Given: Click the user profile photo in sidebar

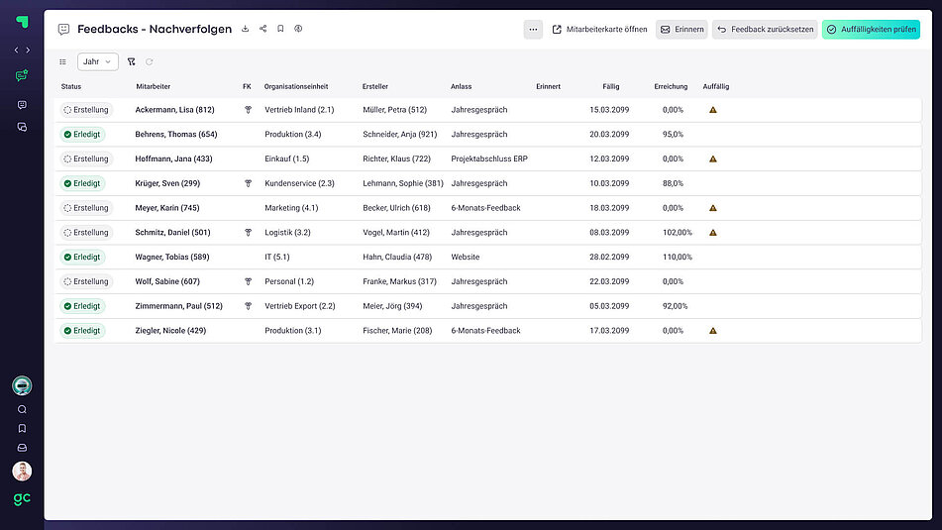Looking at the screenshot, I should coord(22,471).
